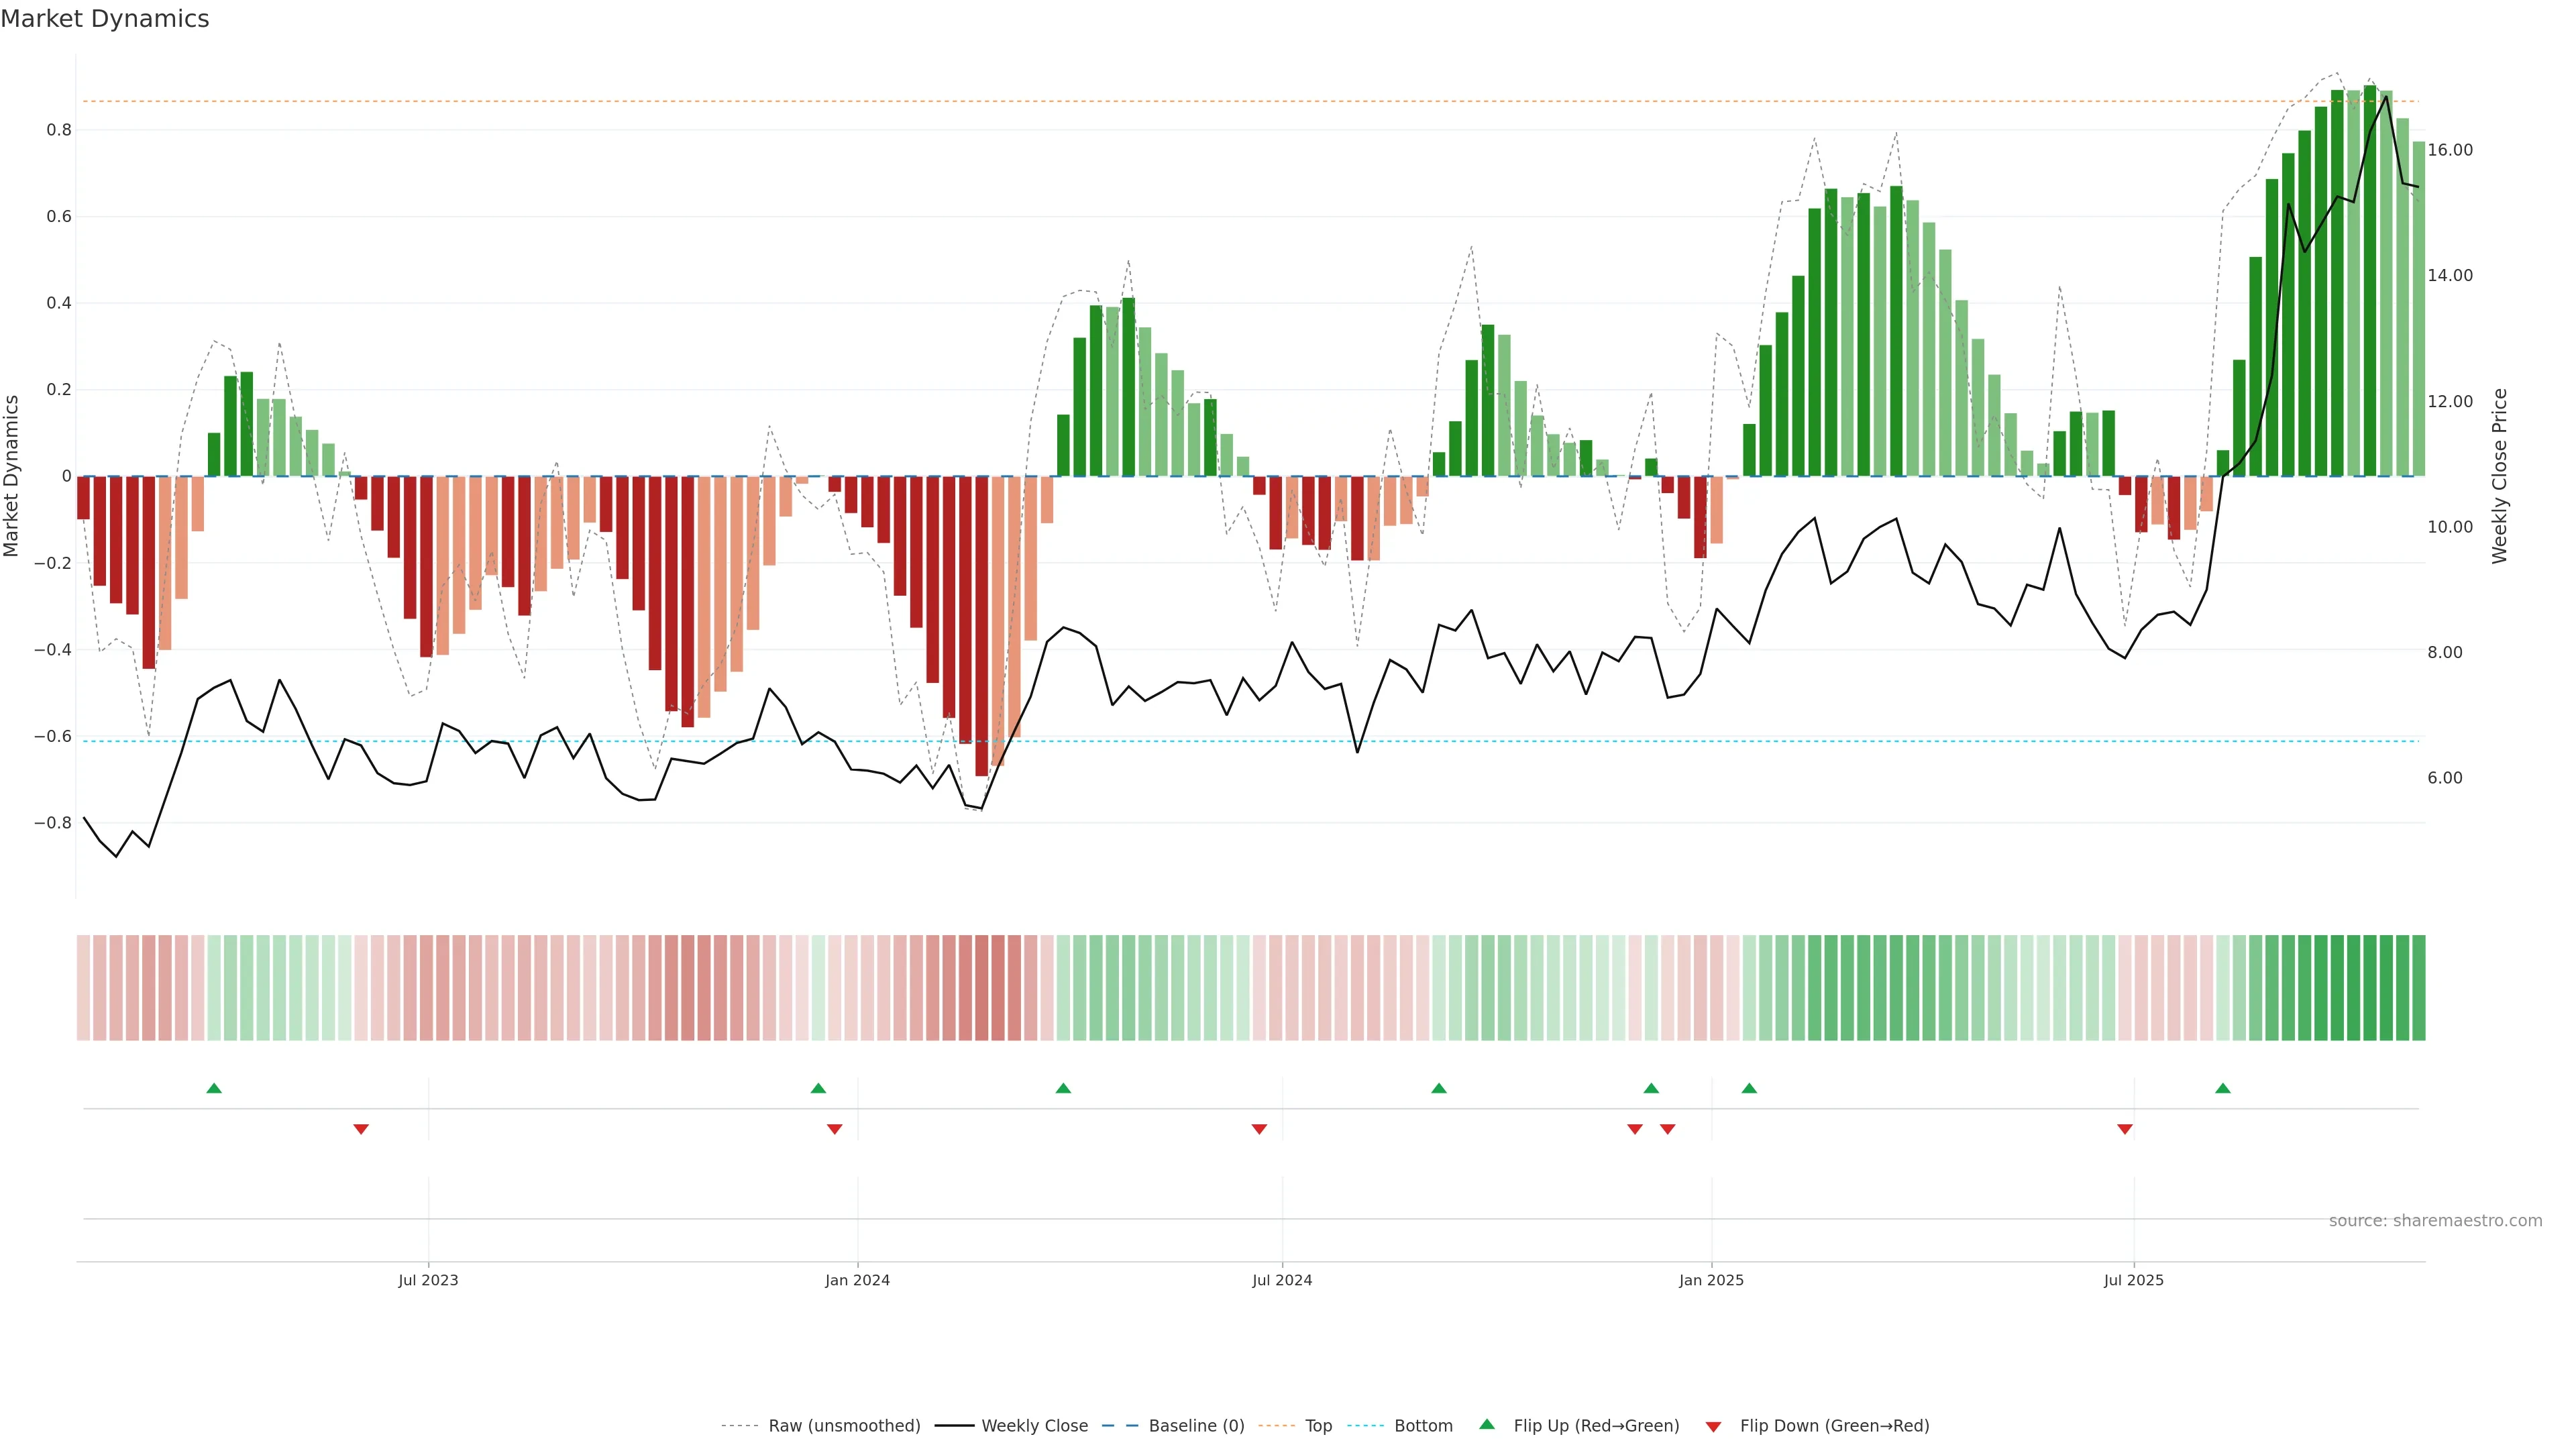
Task: Click the earliest red flip-down triangle marker
Action: pos(361,1129)
